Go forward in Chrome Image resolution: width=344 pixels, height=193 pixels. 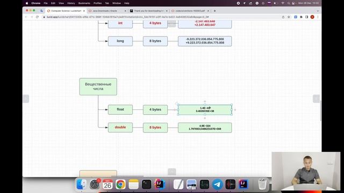tap(32, 17)
